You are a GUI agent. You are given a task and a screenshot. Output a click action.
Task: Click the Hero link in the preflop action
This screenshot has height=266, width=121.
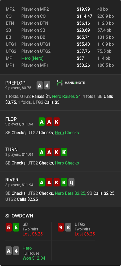[x=56, y=96]
